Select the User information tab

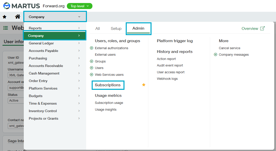point(14,42)
